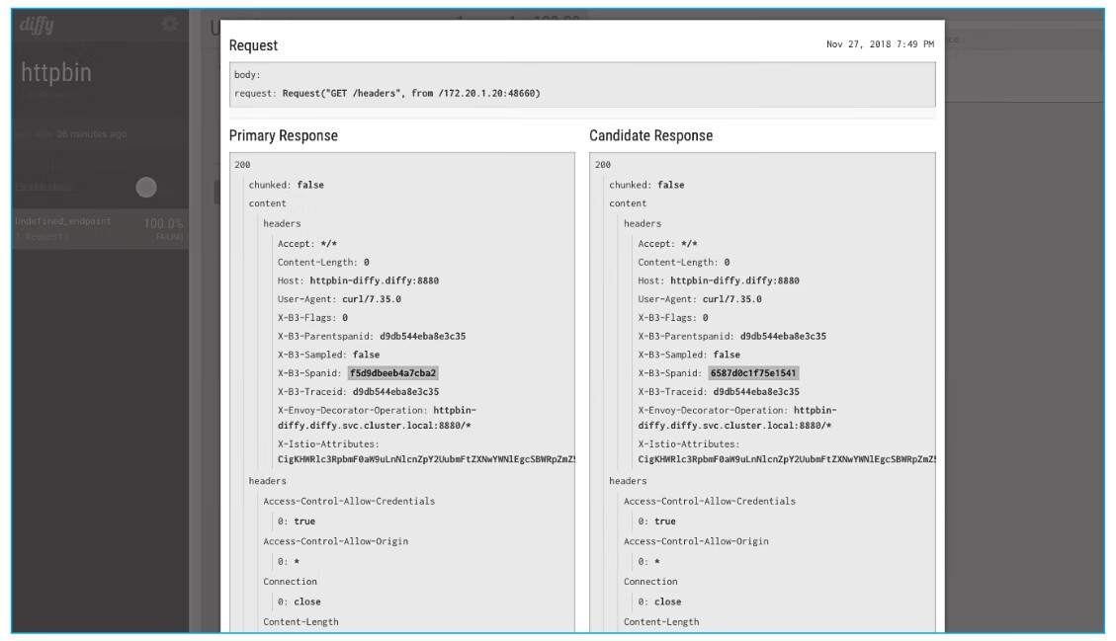Screen dimensions: 1116x641
Task: Click X-B3-Flags: 0 in Candidate Response
Action: 672,318
